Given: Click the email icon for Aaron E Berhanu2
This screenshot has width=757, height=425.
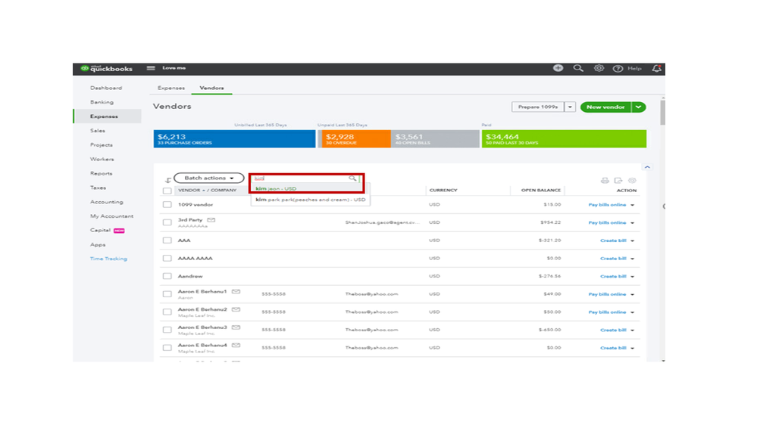Looking at the screenshot, I should (236, 309).
